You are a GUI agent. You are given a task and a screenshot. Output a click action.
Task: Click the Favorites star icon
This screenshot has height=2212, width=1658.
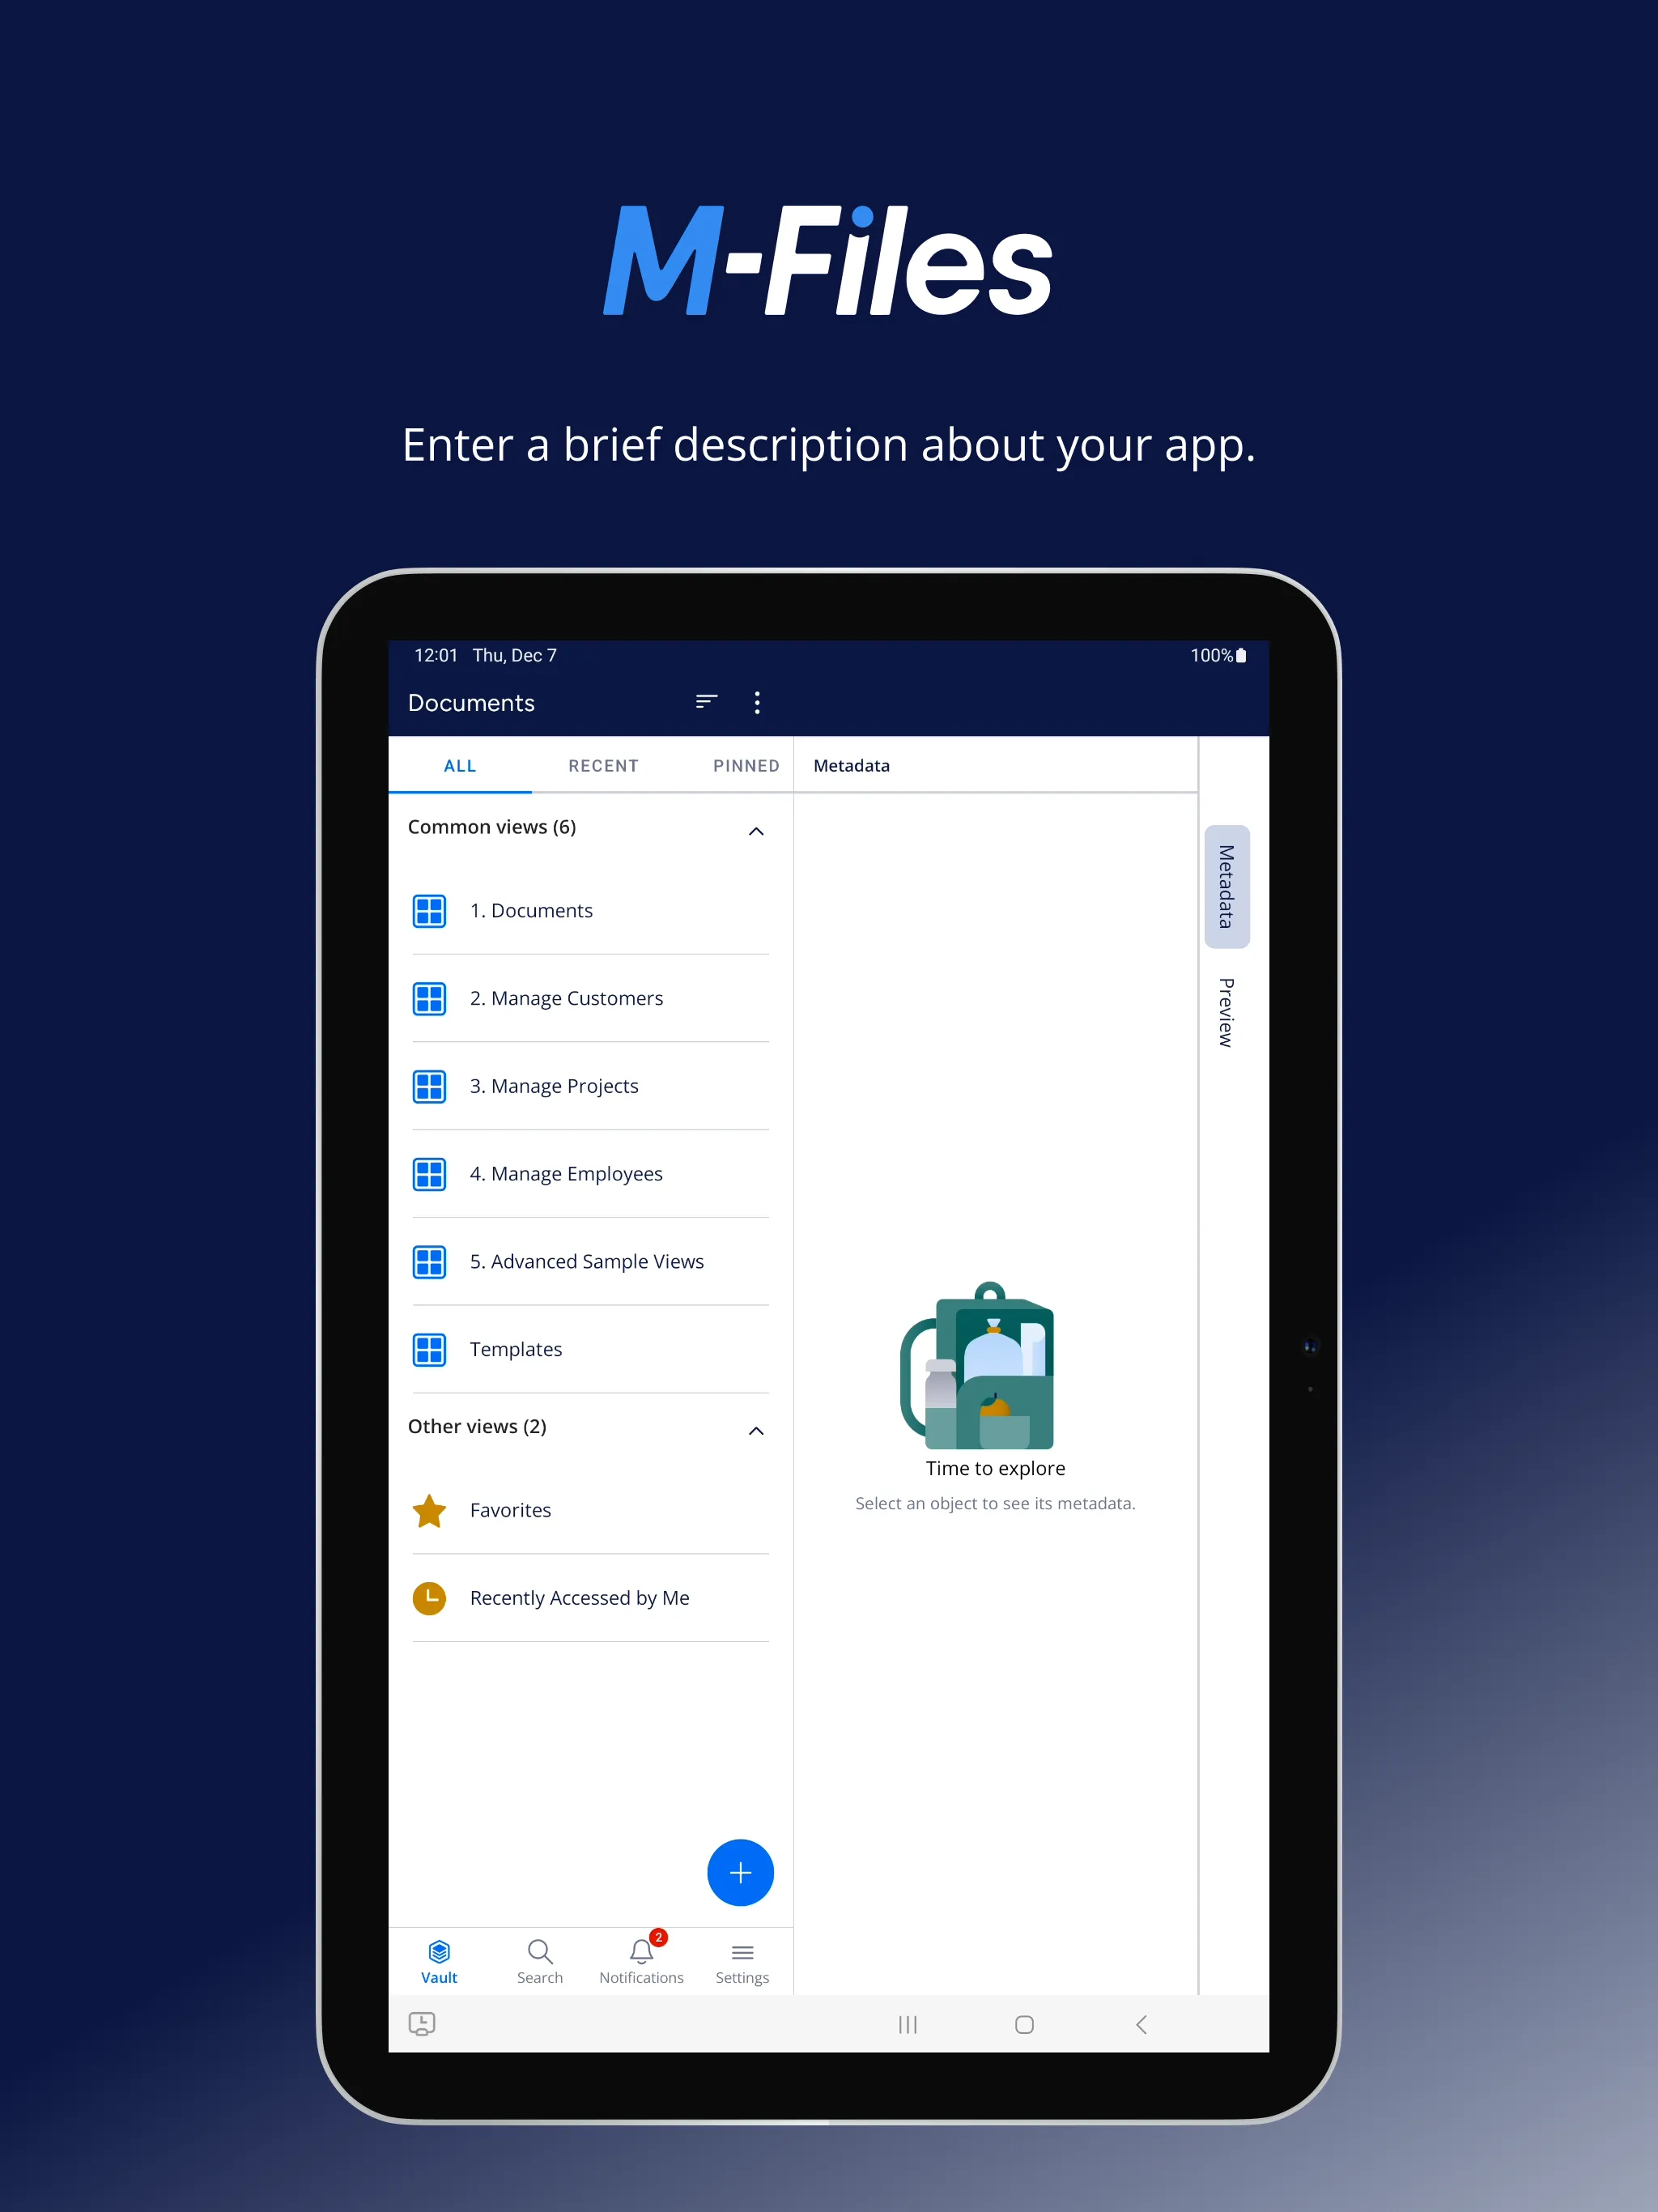(432, 1510)
